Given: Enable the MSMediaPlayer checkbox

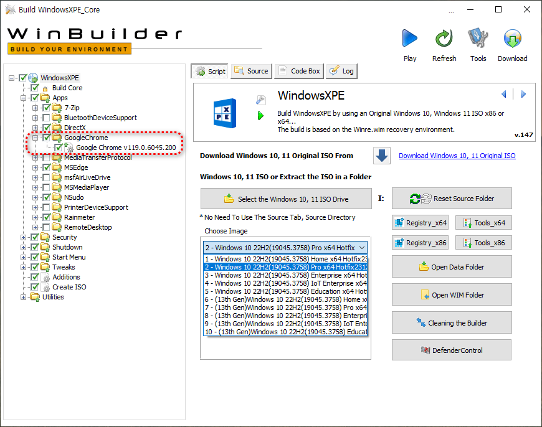Looking at the screenshot, I should [x=46, y=187].
